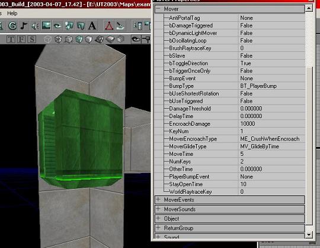Click the MoveTime value 5
The image size is (320, 248).
pos(242,154)
